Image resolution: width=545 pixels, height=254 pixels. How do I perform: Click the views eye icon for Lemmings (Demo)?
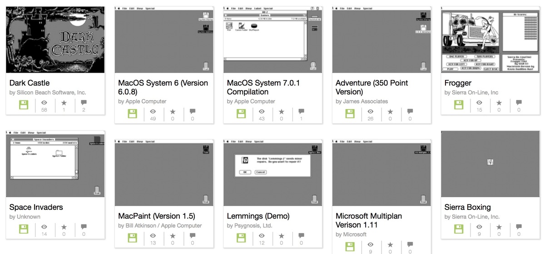[x=262, y=236]
